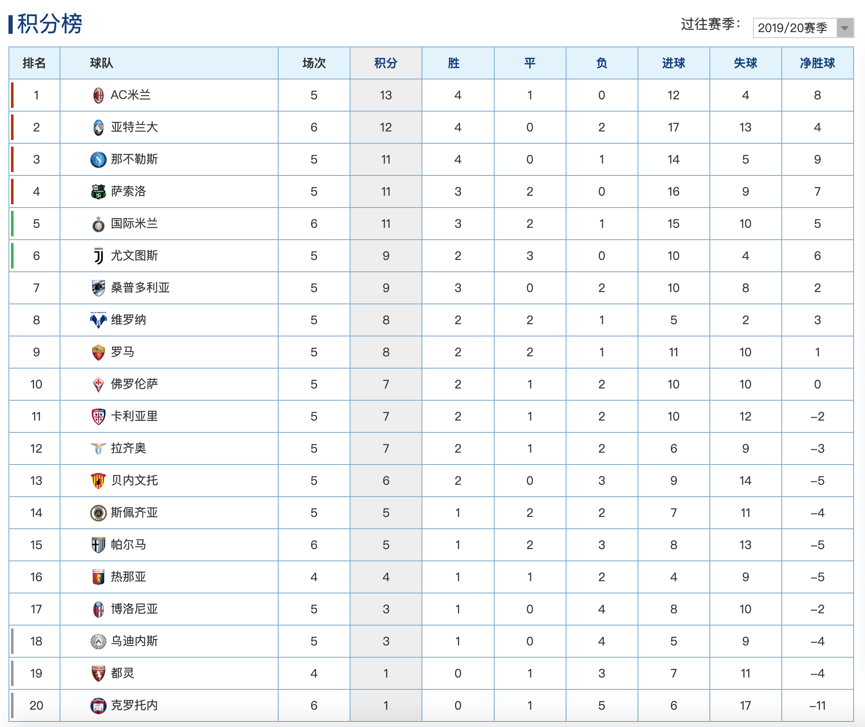Click the AC米兰 club crest icon
This screenshot has width=865, height=727.
[98, 96]
